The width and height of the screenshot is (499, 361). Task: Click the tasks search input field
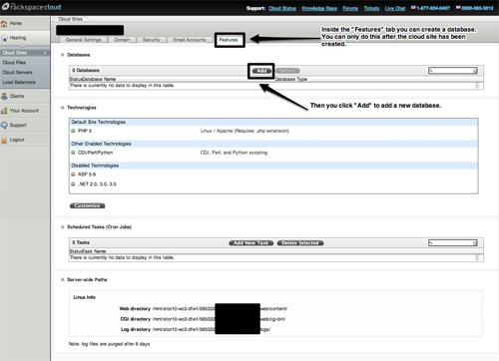[453, 242]
